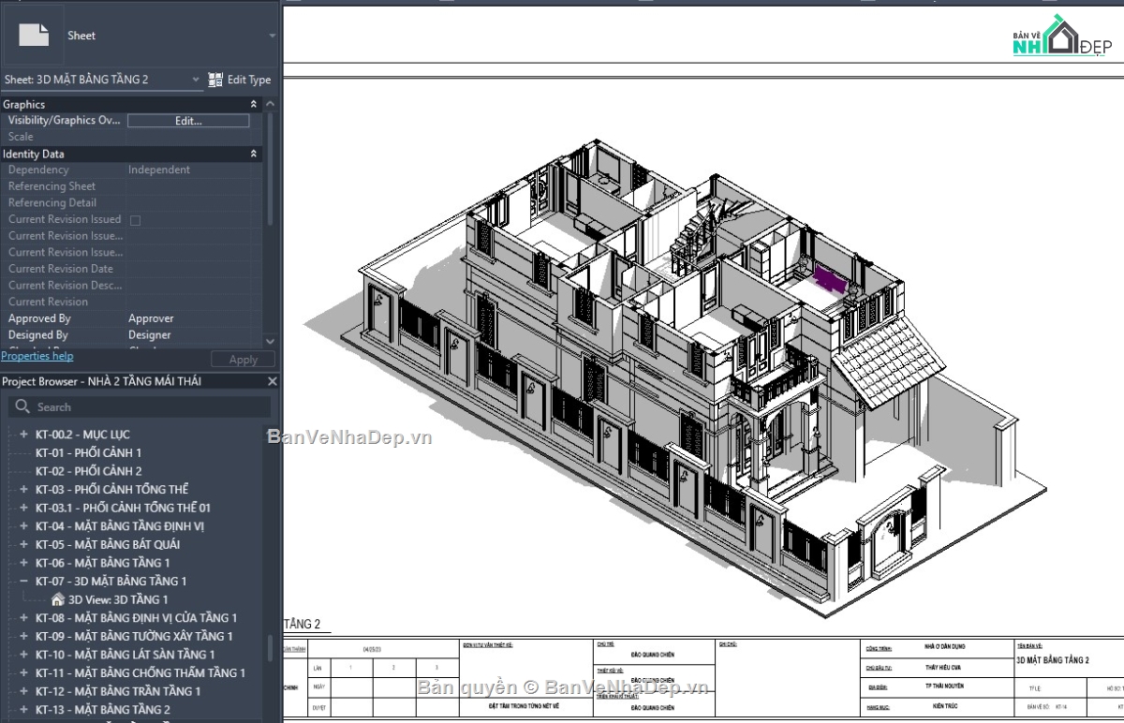The width and height of the screenshot is (1124, 723).
Task: Click the Referencing Detail property row
Action: click(x=131, y=203)
